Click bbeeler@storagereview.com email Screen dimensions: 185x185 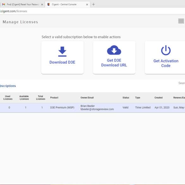[97, 109]
